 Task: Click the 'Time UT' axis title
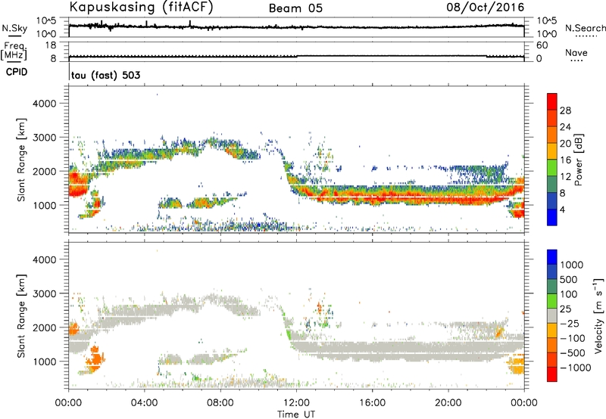(x=296, y=414)
